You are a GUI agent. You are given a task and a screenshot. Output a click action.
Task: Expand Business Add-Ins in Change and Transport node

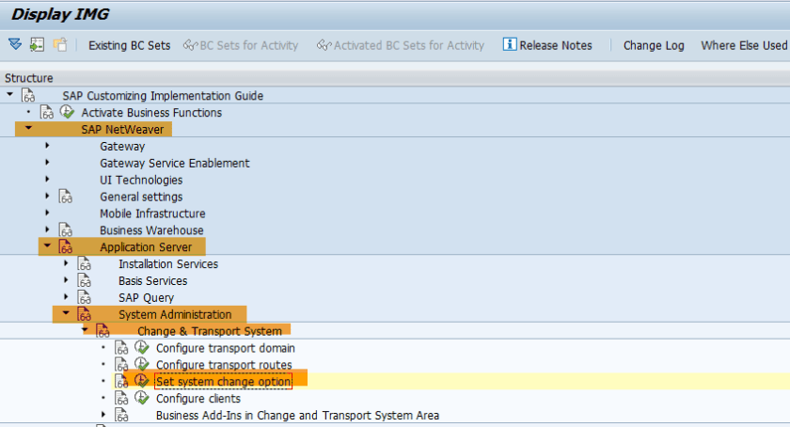point(103,415)
